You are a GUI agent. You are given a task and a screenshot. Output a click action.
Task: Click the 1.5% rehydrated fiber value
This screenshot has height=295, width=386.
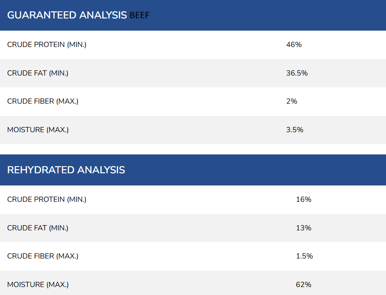tap(304, 256)
